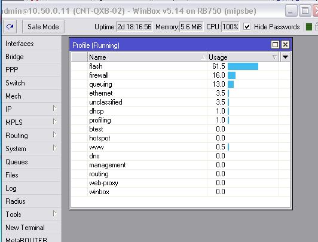
Task: Open the column selector dropdown arrow
Action: [285, 57]
